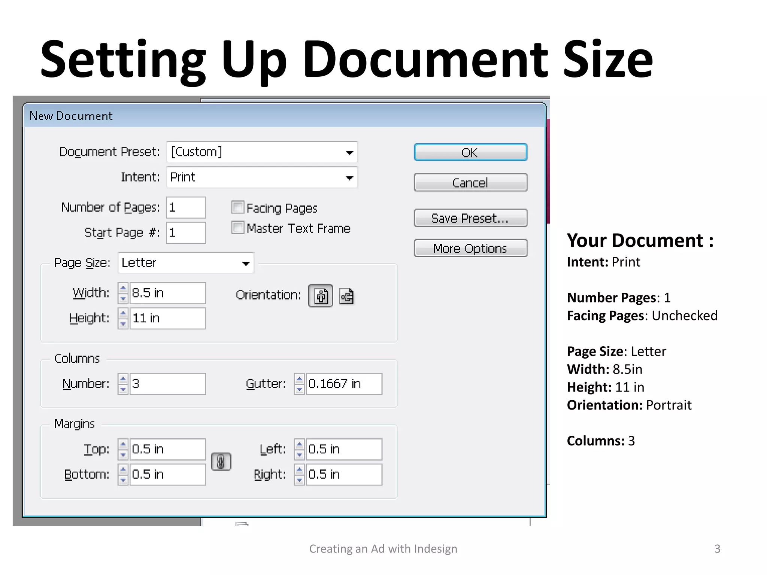
Task: Decrease Width using the down stepper arrow
Action: click(123, 298)
